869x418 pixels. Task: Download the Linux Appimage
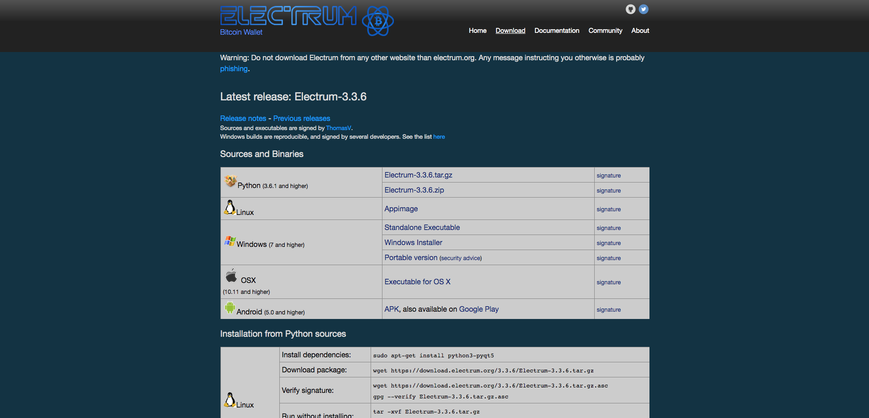[401, 209]
